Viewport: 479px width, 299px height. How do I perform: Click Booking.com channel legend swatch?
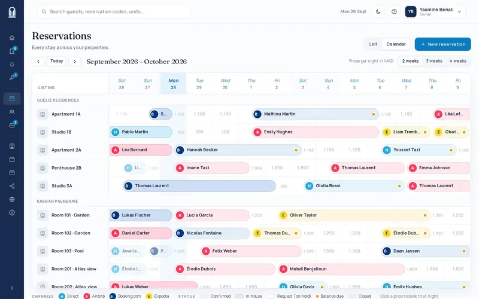113,296
